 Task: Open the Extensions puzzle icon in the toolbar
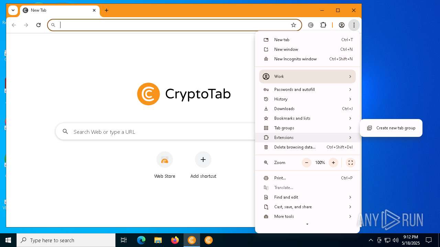coord(323,25)
